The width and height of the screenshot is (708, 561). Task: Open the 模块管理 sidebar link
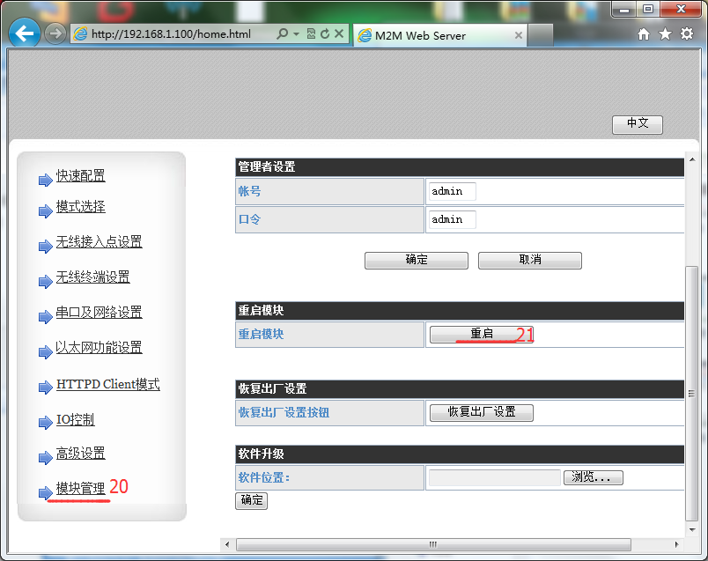click(80, 488)
